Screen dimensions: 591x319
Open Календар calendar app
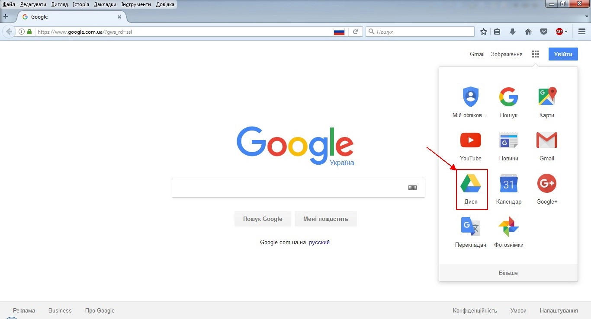(x=508, y=188)
